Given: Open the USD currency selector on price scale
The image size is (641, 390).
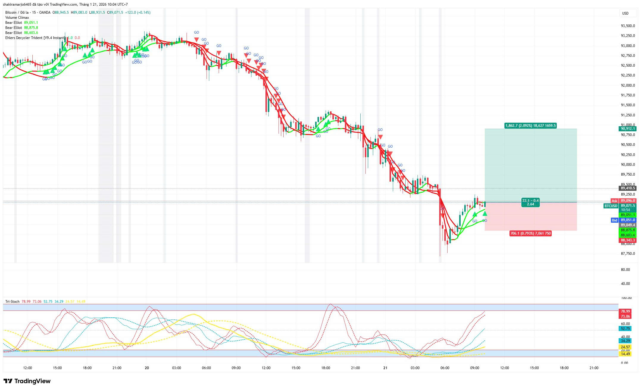Looking at the screenshot, I should (625, 13).
